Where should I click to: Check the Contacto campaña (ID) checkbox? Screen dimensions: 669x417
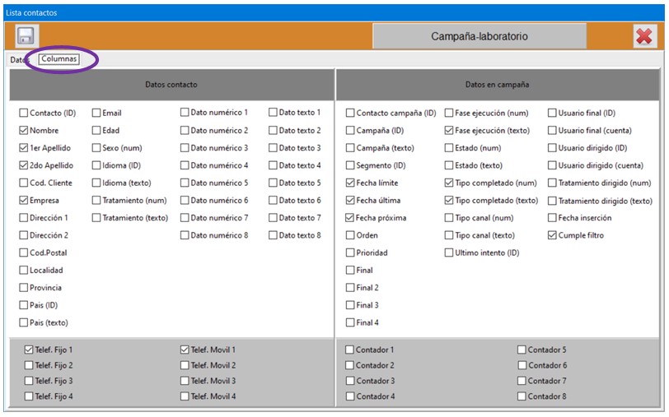pos(350,113)
